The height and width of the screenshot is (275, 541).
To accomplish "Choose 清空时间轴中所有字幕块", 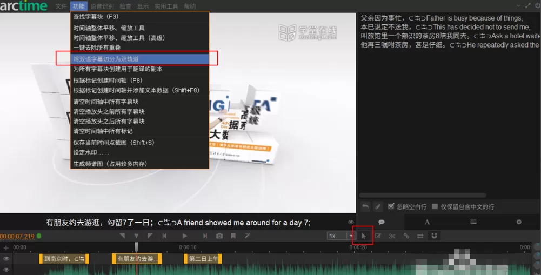I will 140,102.
